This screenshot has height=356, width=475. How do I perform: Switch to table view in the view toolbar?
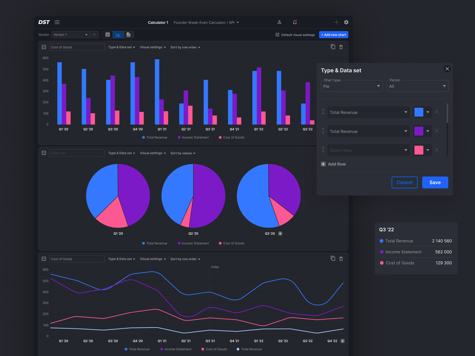[x=107, y=35]
